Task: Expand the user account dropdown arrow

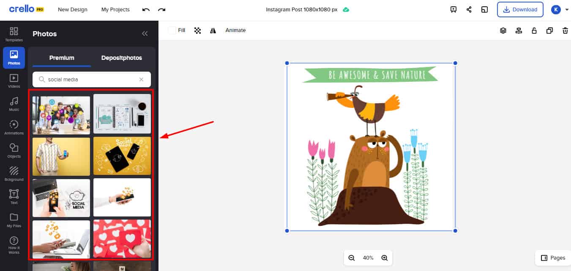Action: 566,10
